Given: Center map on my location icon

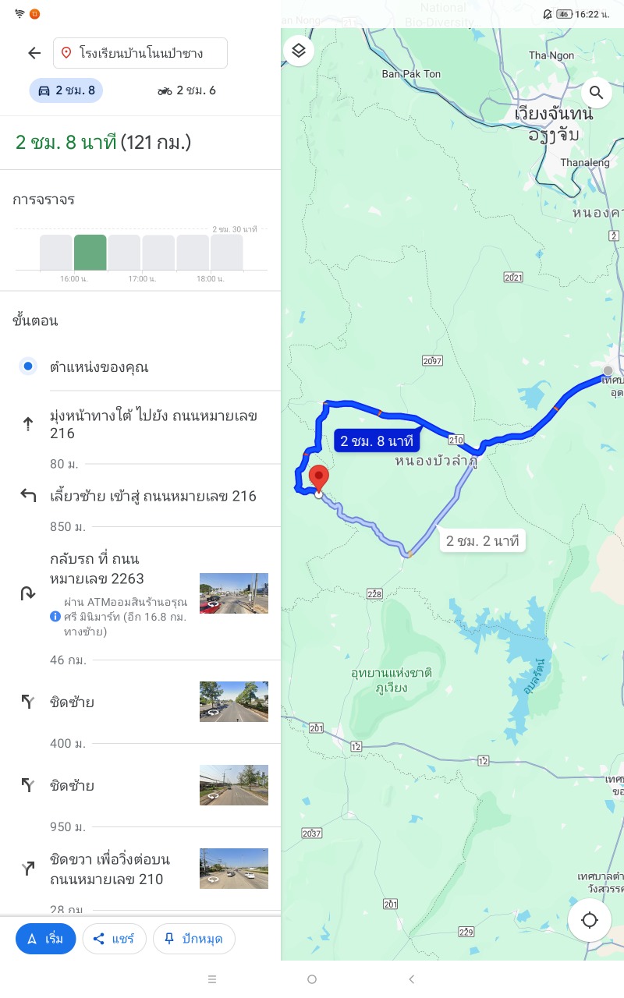Looking at the screenshot, I should 590,920.
